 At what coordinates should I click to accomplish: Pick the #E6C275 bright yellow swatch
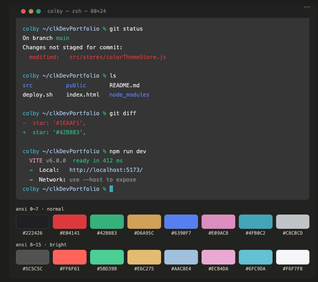tap(144, 257)
